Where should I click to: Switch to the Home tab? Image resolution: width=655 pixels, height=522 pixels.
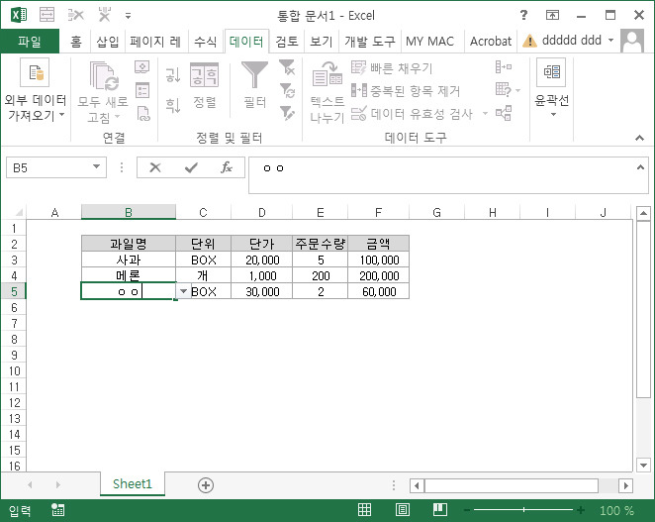(x=76, y=41)
